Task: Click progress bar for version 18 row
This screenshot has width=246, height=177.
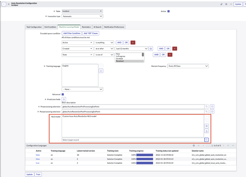Action: point(145,155)
